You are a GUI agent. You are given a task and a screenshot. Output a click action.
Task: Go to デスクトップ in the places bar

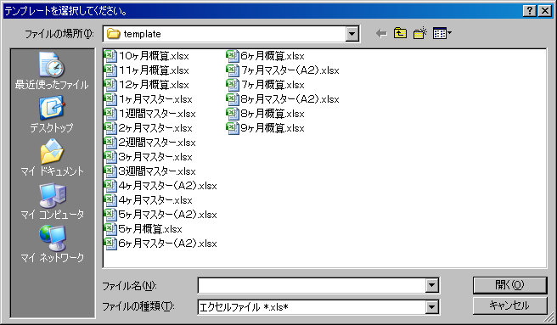[52, 114]
